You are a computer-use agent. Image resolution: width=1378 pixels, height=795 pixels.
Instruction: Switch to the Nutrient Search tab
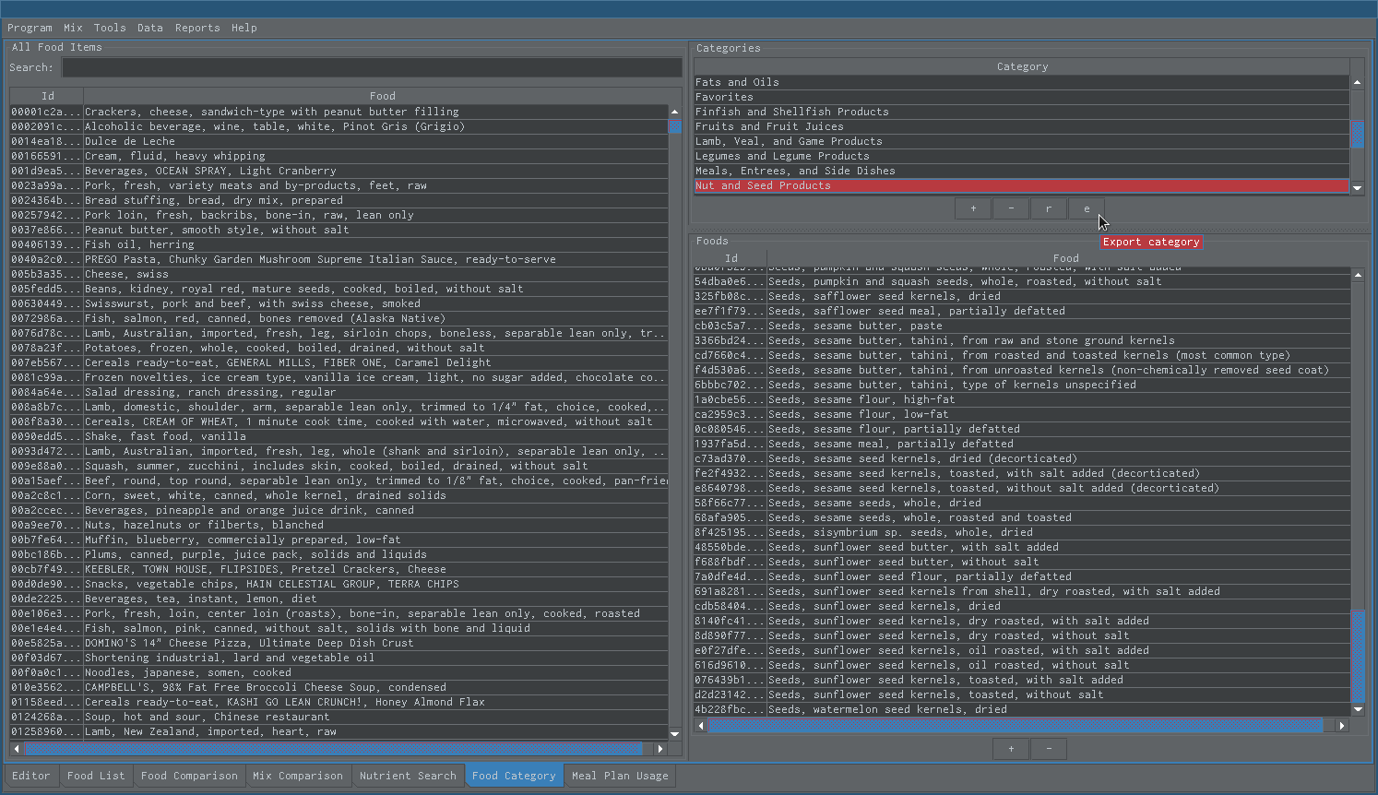(408, 776)
